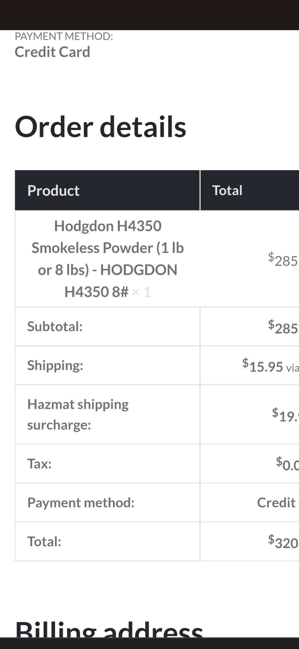Select the Credit Card text under payment method
Viewport: 299px width, 649px height.
pyautogui.click(x=52, y=52)
